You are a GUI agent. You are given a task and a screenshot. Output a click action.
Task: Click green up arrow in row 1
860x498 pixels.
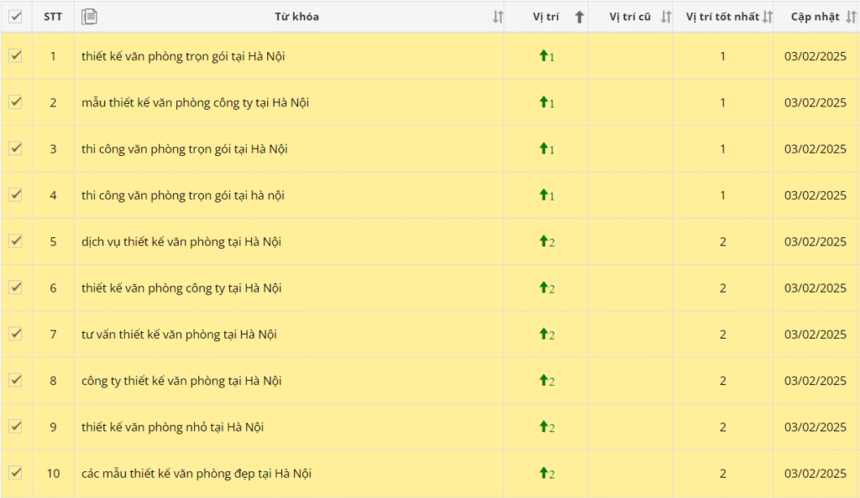pos(543,56)
